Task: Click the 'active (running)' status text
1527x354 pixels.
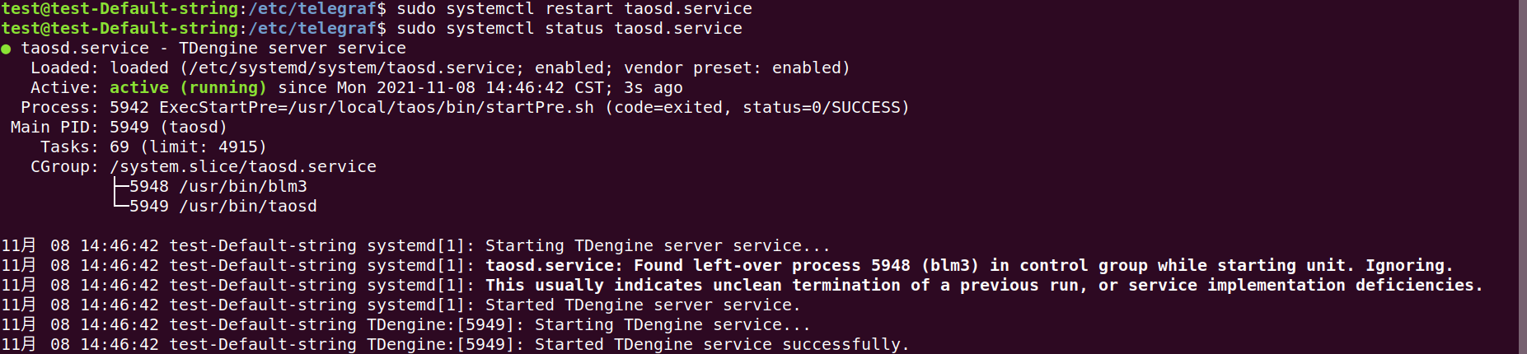Action: [188, 88]
